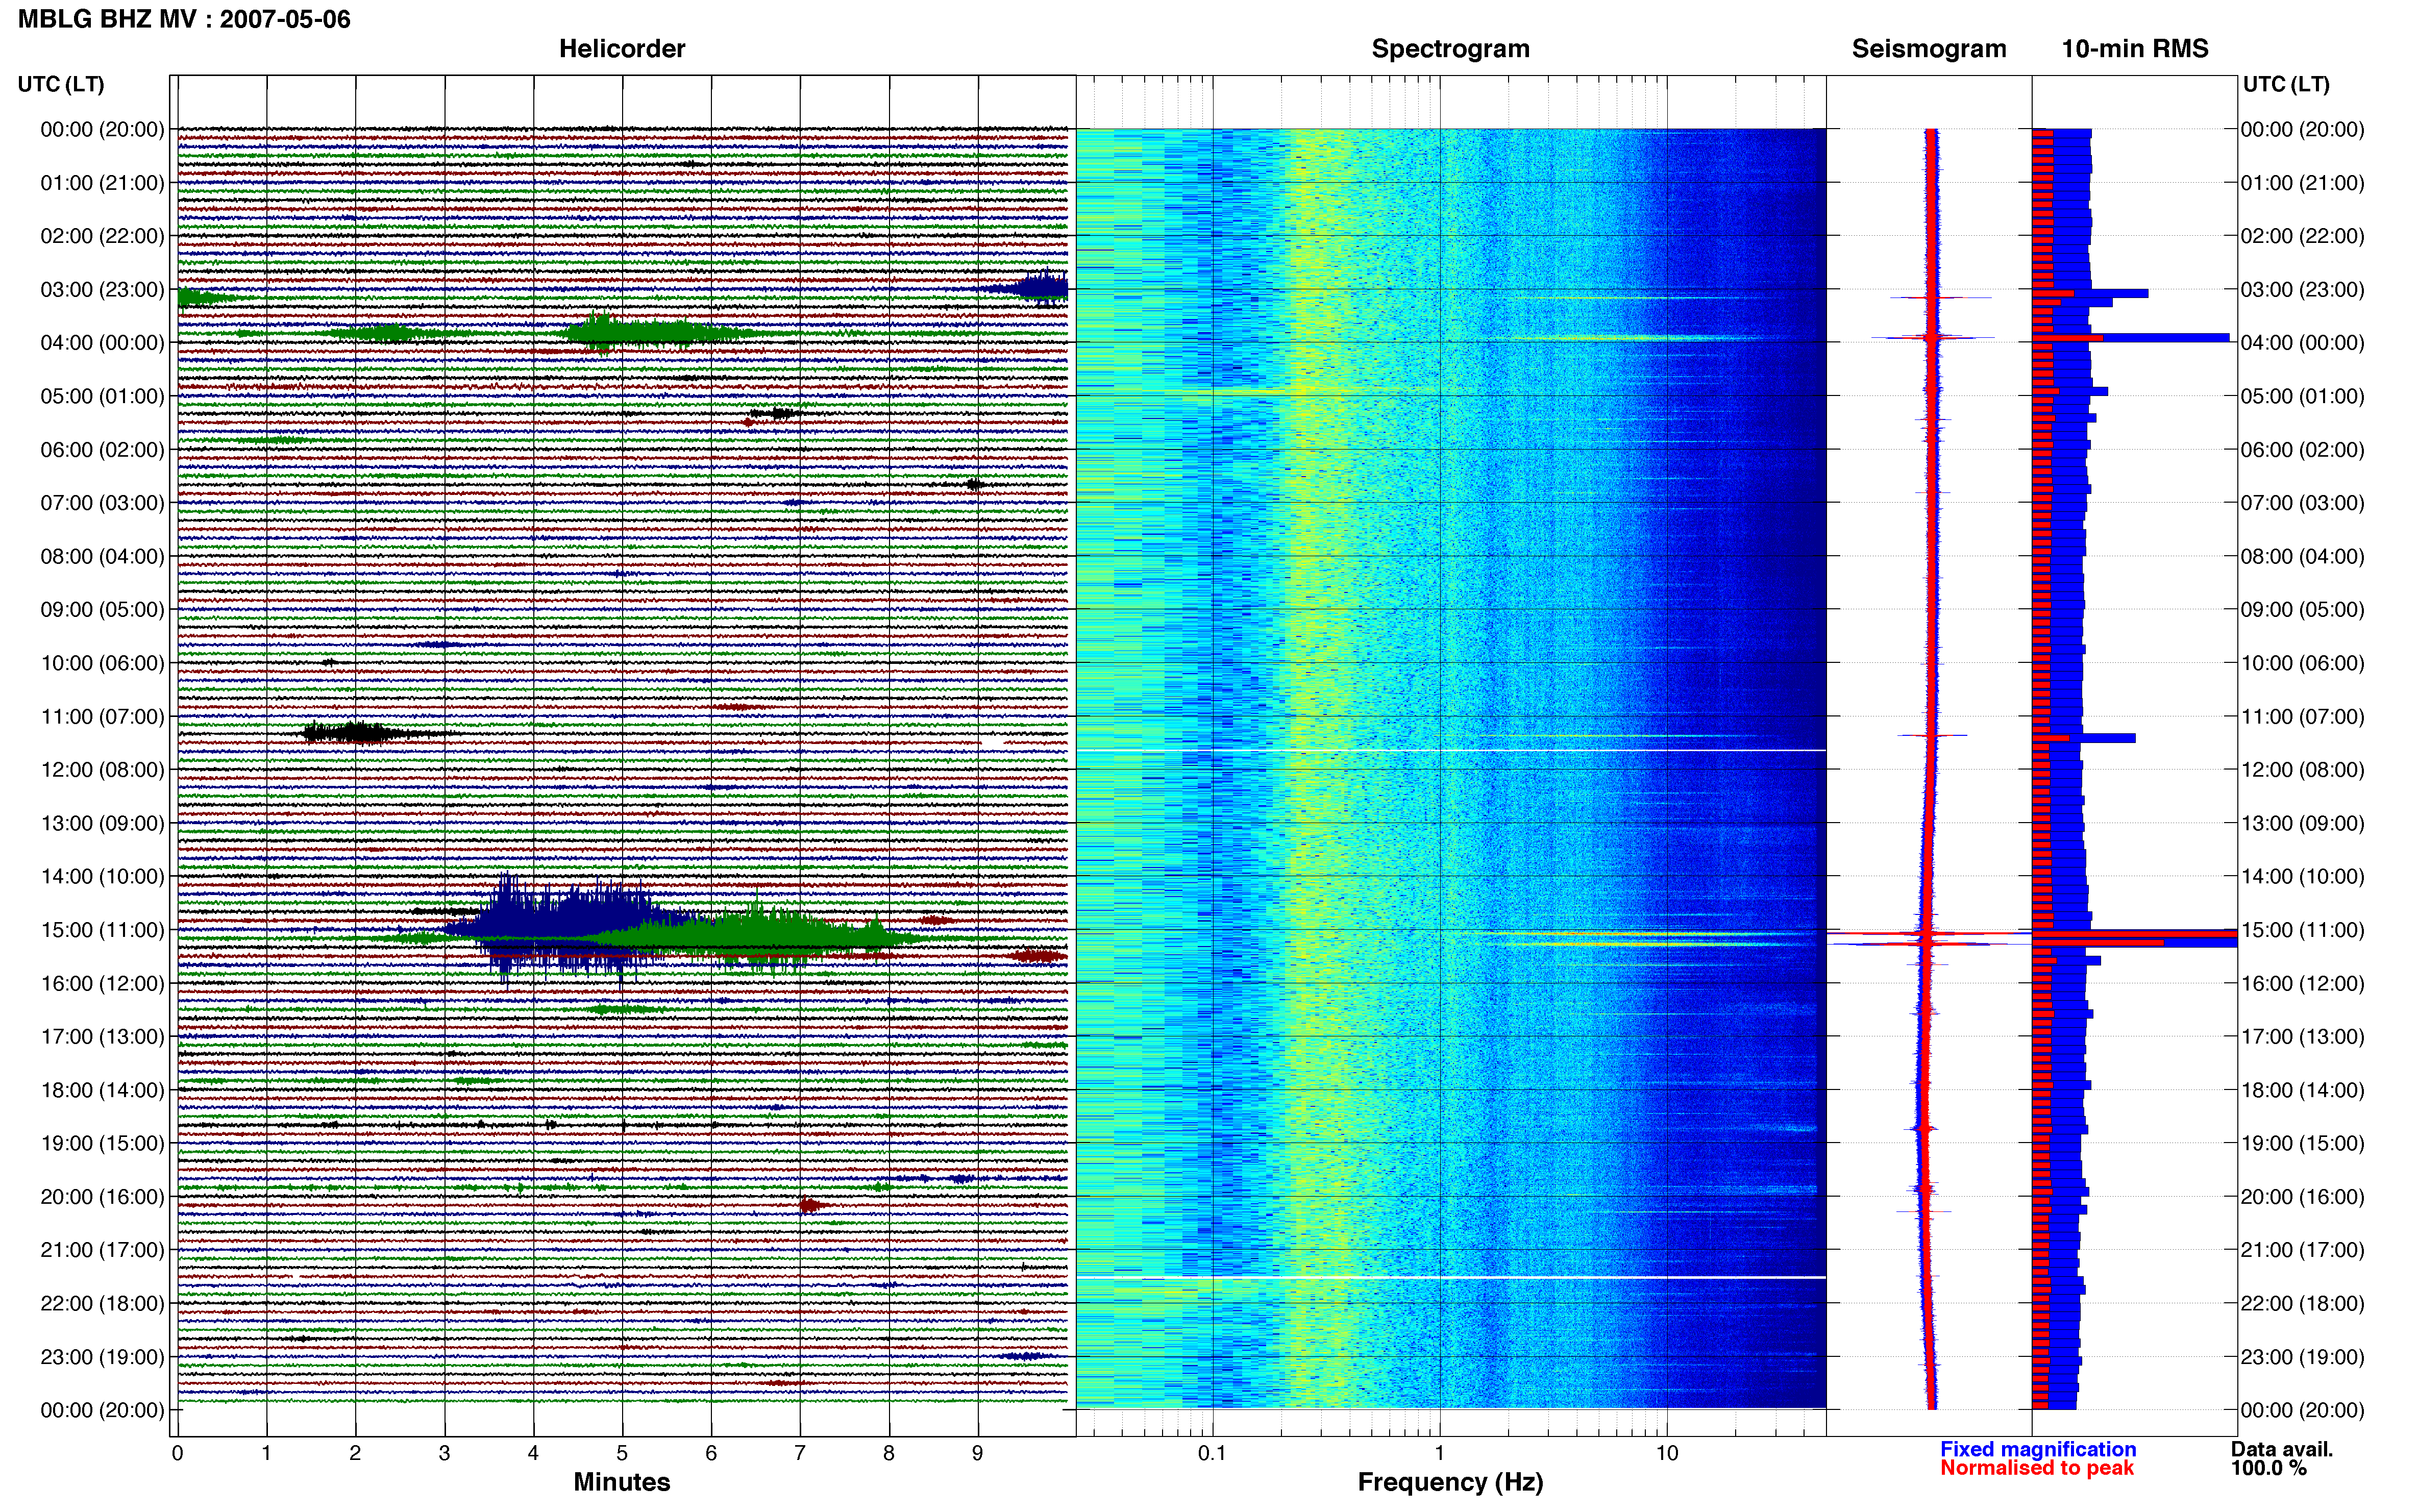This screenshot has width=2419, height=1512.
Task: Select the 'Helicorder' panel heading
Action: tap(621, 49)
